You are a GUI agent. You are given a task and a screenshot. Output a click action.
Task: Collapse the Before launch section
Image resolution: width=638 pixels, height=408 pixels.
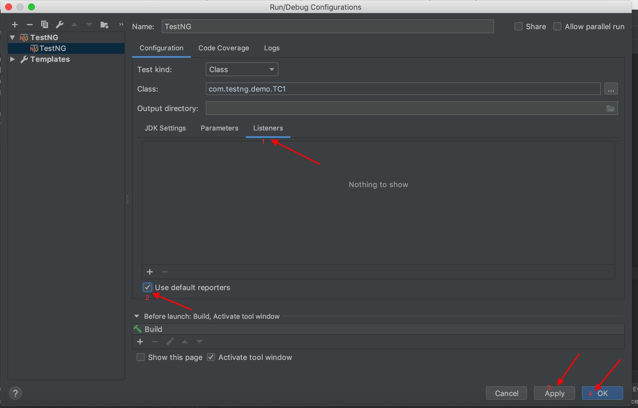pos(137,316)
